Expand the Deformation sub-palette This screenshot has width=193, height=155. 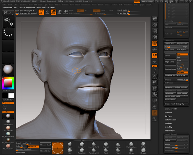pos(170,120)
